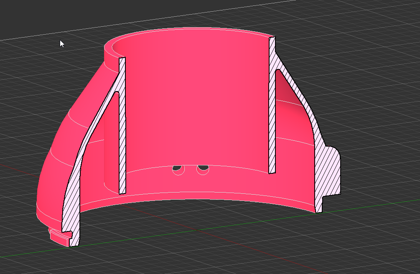The image size is (420, 274).
Task: Click the left semicircular hole in the cylinder
Action: (x=178, y=169)
